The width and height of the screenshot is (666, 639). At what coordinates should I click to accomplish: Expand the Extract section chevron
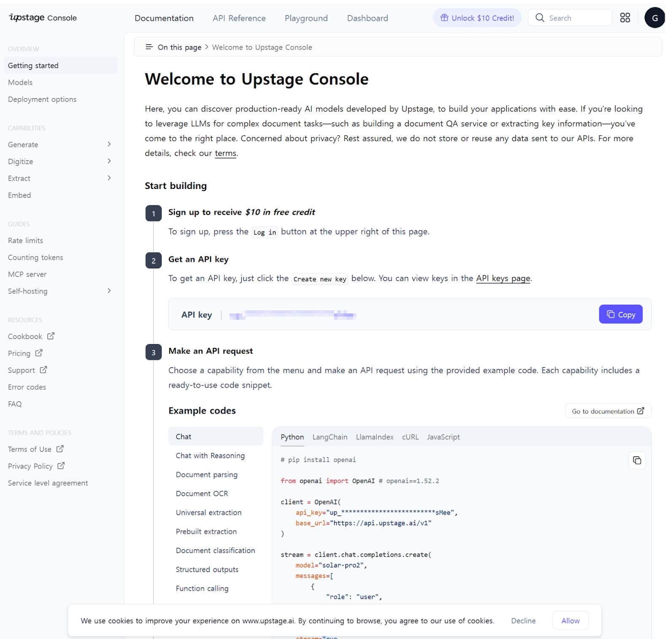[109, 178]
